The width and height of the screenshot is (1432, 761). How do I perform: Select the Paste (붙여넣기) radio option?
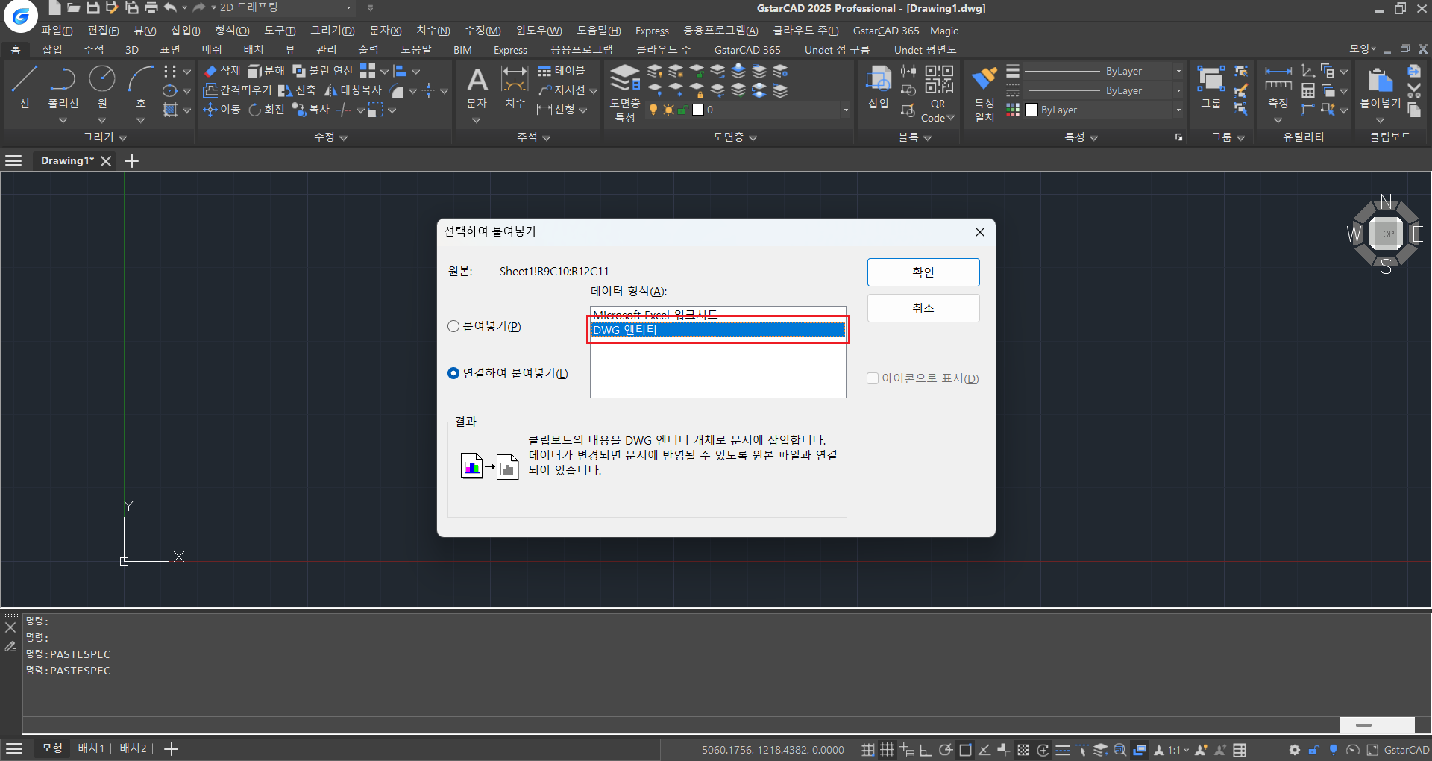click(x=484, y=326)
